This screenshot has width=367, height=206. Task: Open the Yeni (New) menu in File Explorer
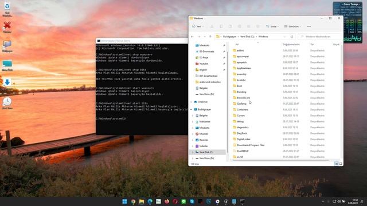(198, 26)
